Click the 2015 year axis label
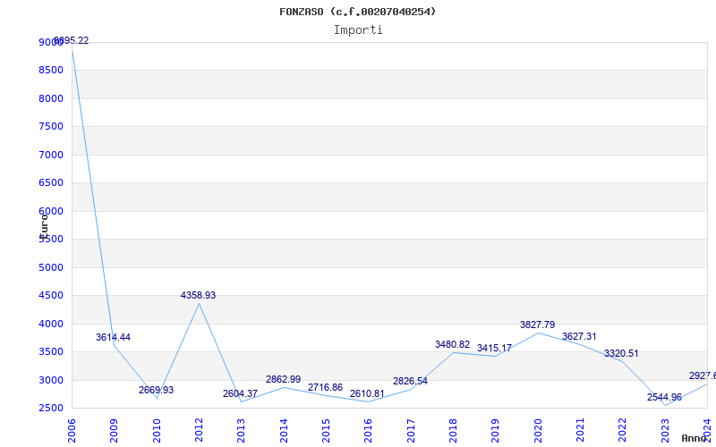This screenshot has height=447, width=716. (326, 430)
